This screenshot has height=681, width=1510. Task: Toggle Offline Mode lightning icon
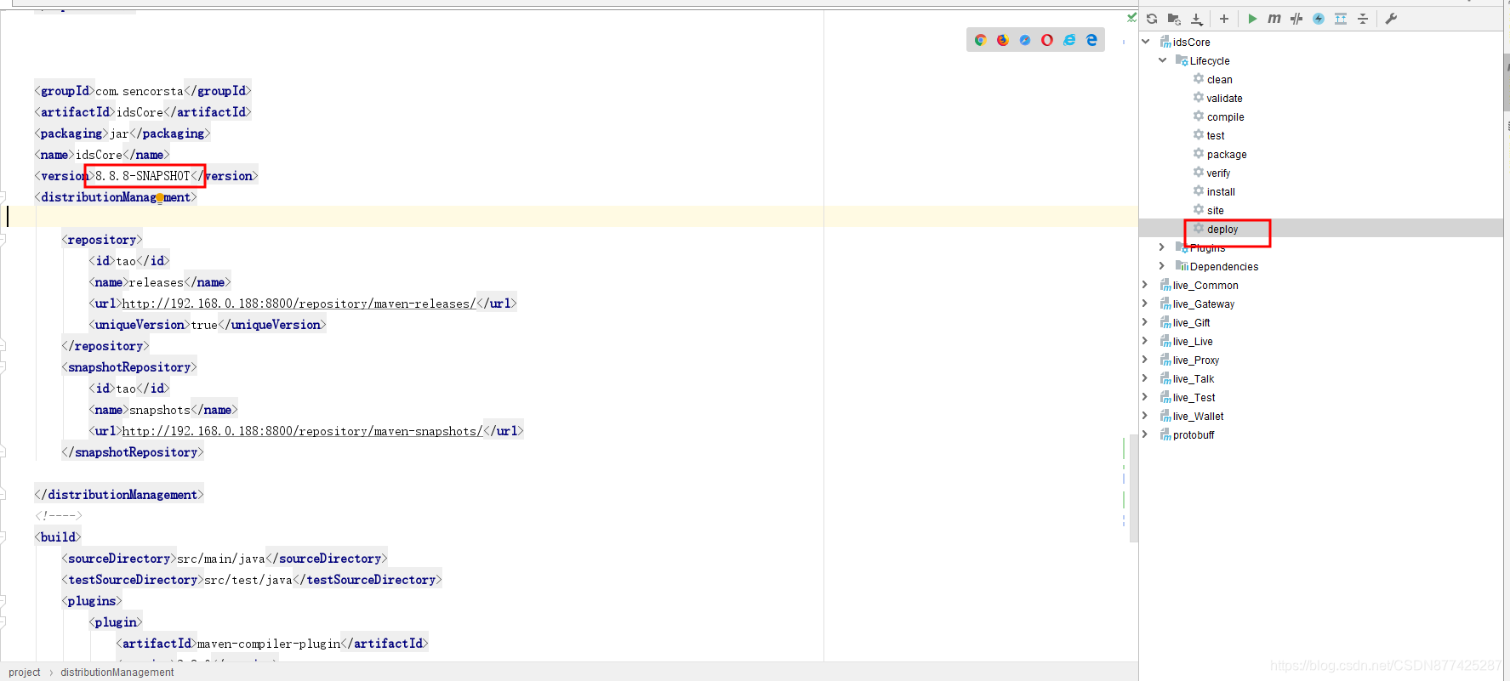(x=1319, y=19)
